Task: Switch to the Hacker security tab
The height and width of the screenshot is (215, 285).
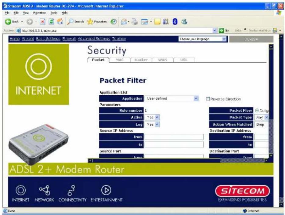Action: click(x=141, y=60)
